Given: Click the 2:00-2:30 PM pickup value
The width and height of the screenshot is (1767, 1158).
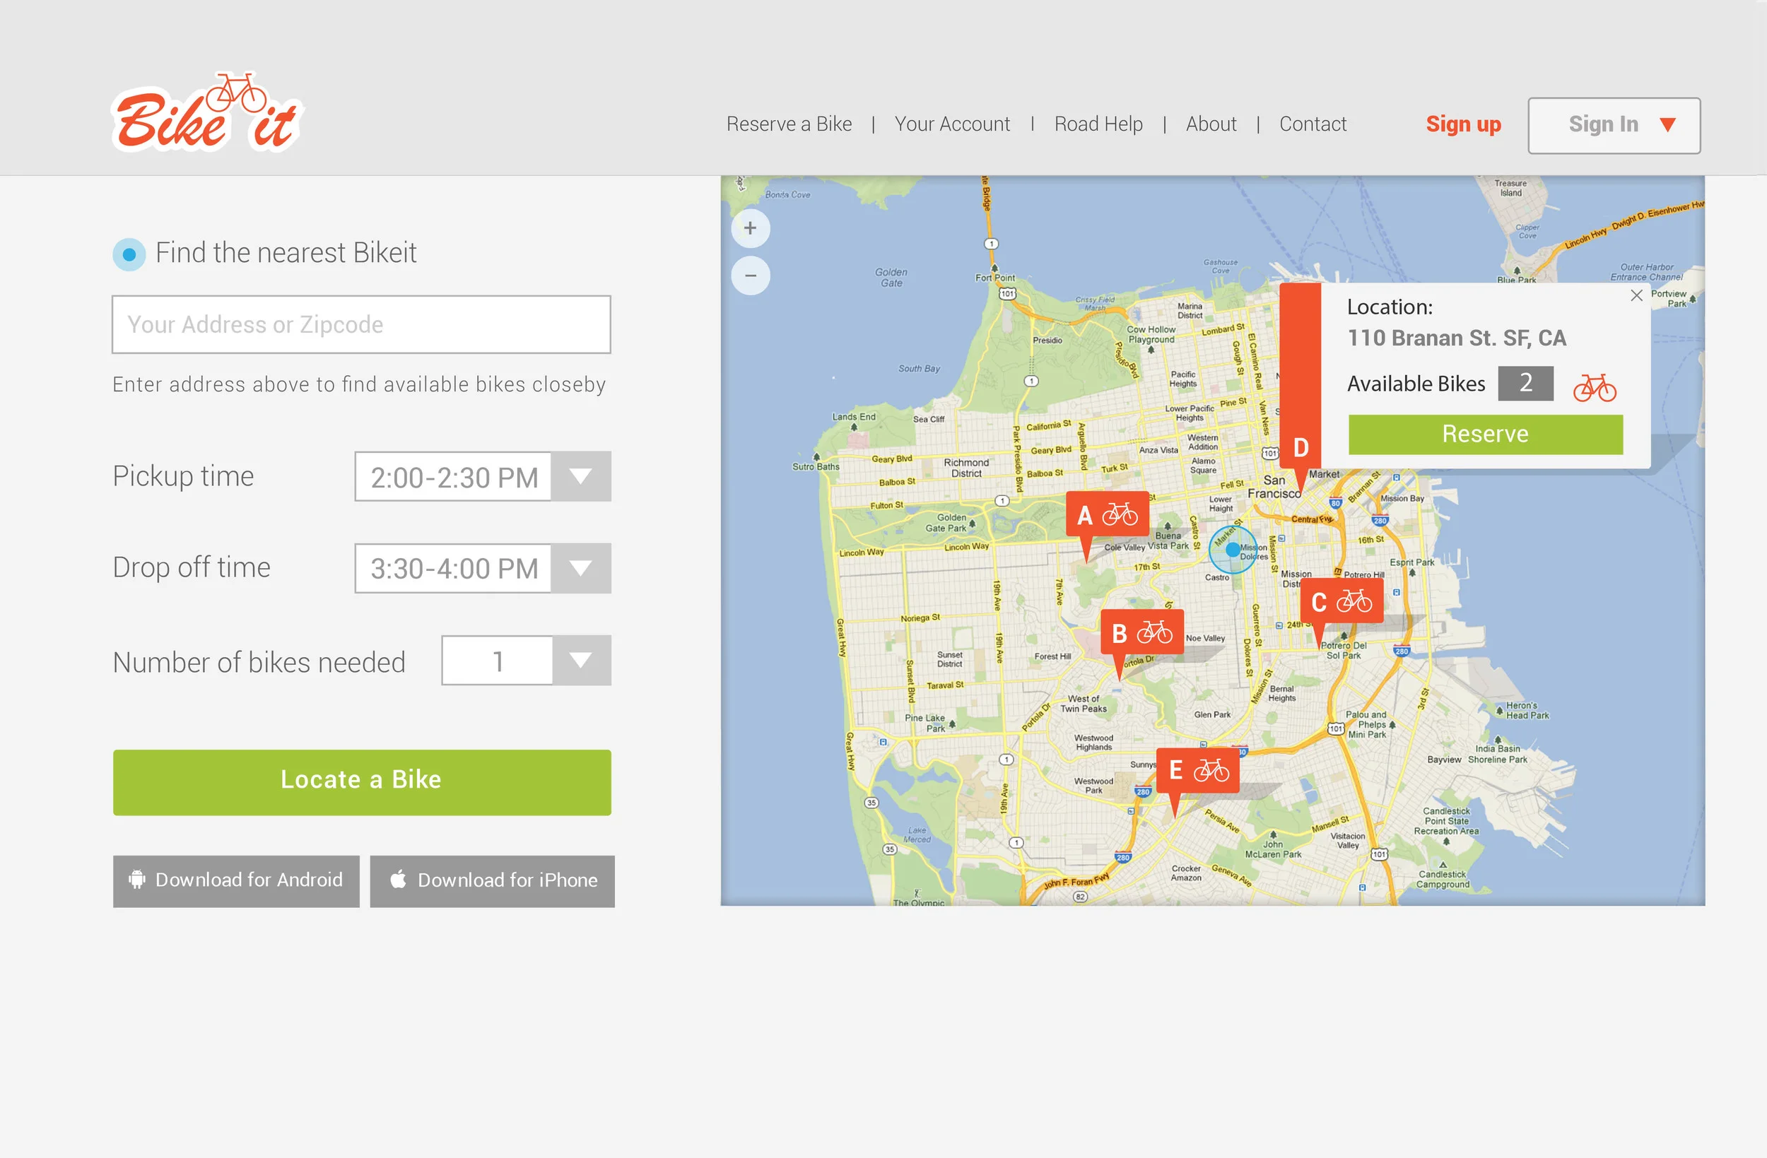Looking at the screenshot, I should (454, 478).
